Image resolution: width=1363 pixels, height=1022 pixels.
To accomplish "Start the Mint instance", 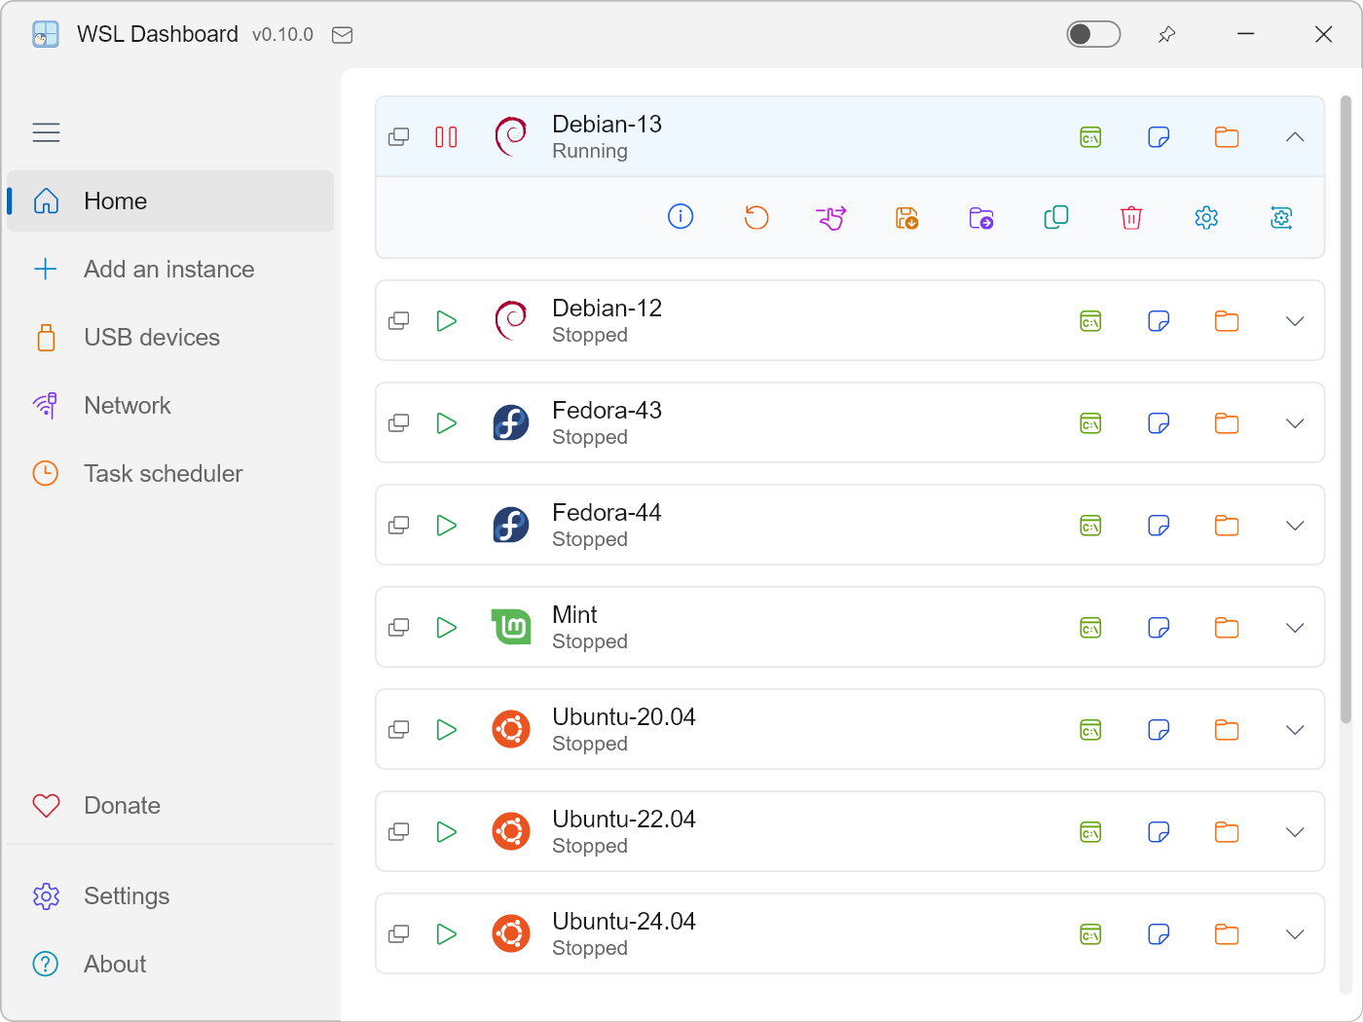I will (x=446, y=628).
